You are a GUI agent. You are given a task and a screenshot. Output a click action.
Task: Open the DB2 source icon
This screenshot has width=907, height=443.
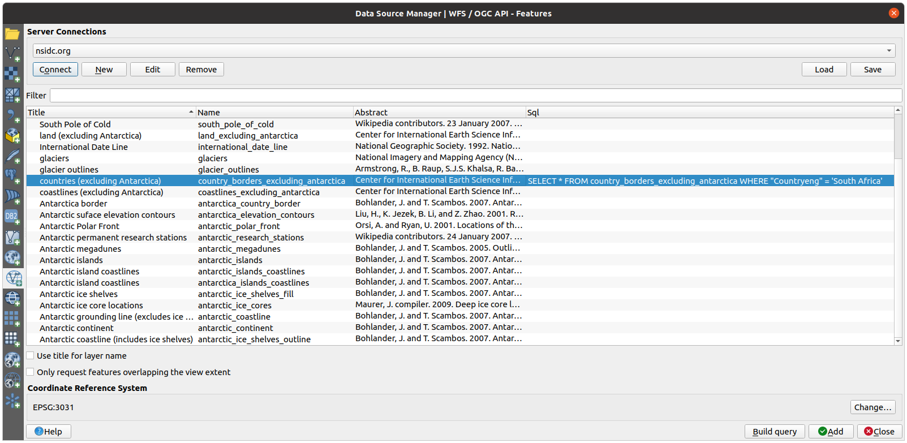(x=12, y=216)
